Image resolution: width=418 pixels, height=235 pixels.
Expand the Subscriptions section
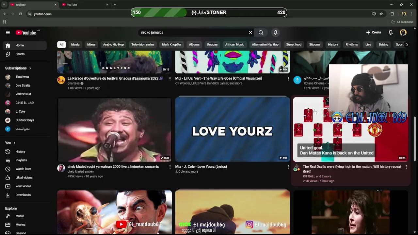[x=18, y=68]
